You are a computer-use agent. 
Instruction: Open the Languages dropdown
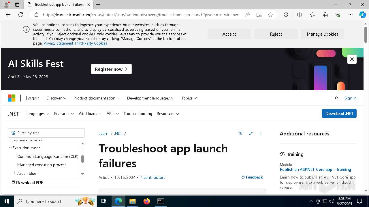click(x=37, y=114)
